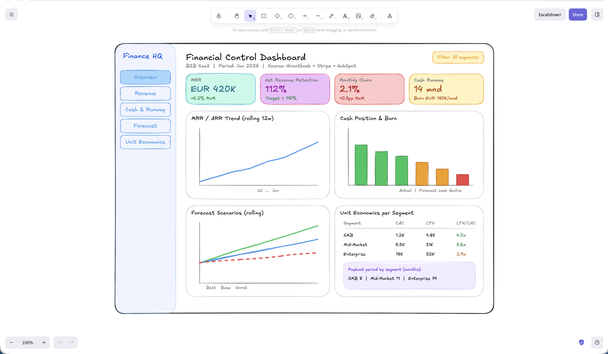Image resolution: width=608 pixels, height=354 pixels.
Task: Open the more shapes tools menu
Action: [390, 16]
